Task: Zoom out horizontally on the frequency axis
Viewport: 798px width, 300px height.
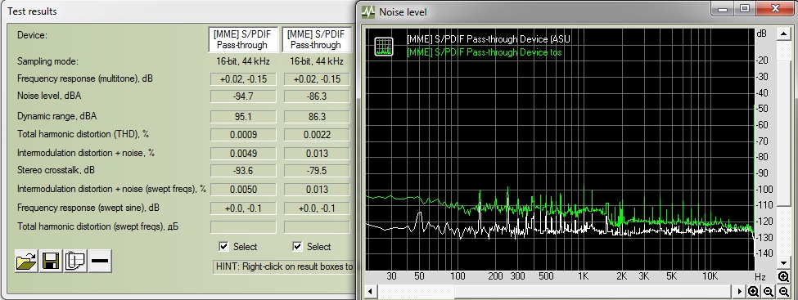Action: pos(769,292)
